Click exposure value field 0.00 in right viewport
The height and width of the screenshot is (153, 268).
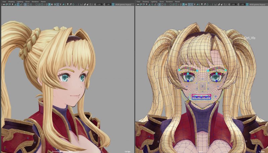click(233, 5)
